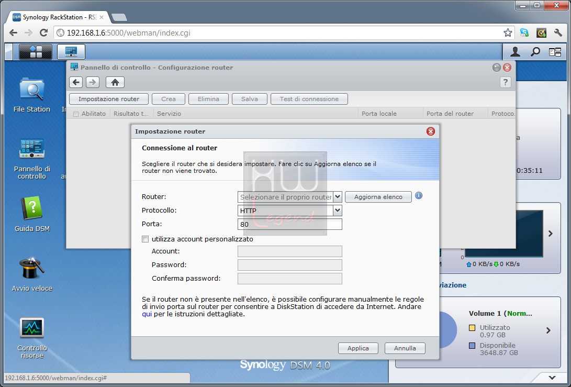This screenshot has height=387, width=571.
Task: Open a new browser tab
Action: pos(119,17)
